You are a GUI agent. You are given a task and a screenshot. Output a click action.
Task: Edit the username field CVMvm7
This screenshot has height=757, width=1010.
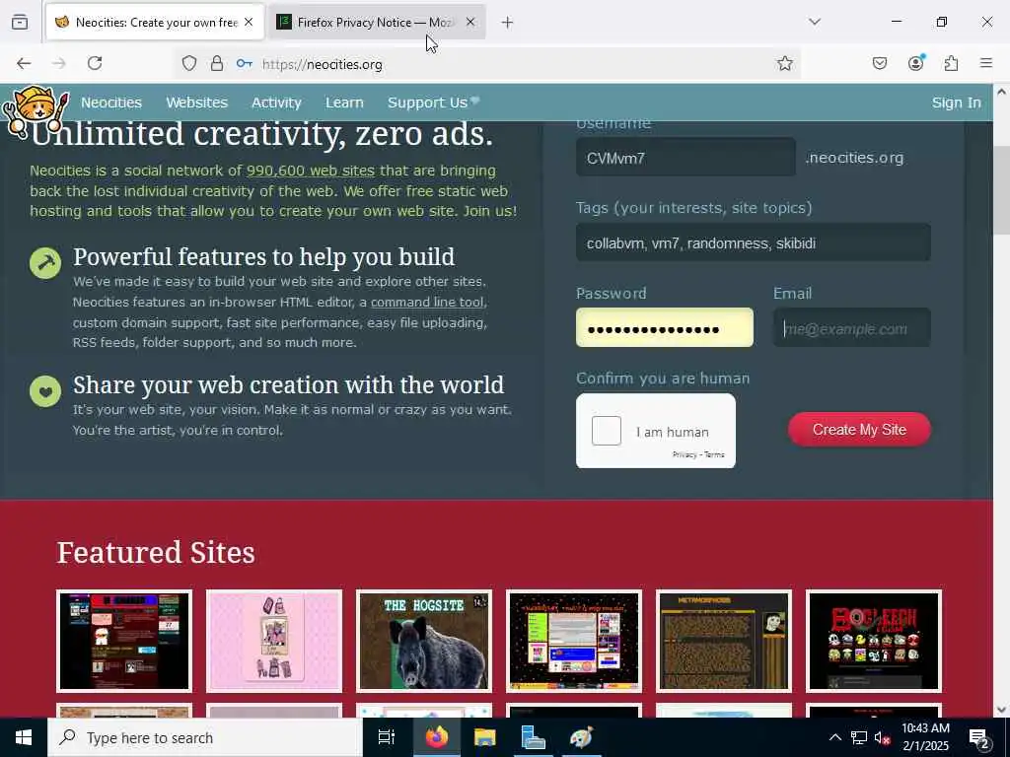click(685, 157)
